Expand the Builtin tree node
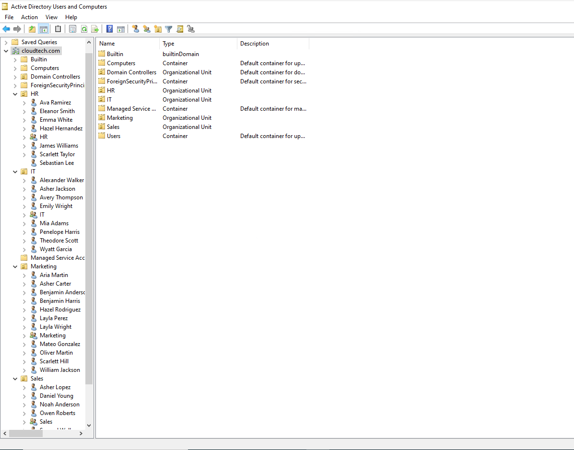 pos(15,59)
